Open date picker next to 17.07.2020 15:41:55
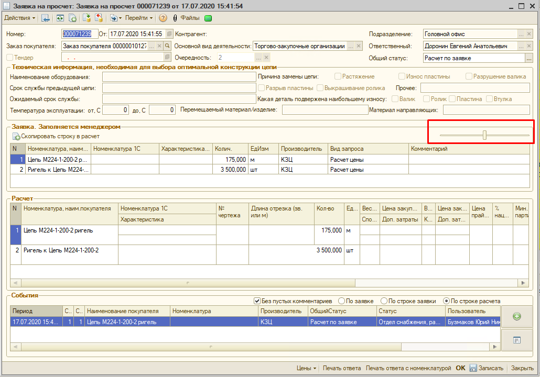The height and width of the screenshot is (377, 540). [x=169, y=34]
